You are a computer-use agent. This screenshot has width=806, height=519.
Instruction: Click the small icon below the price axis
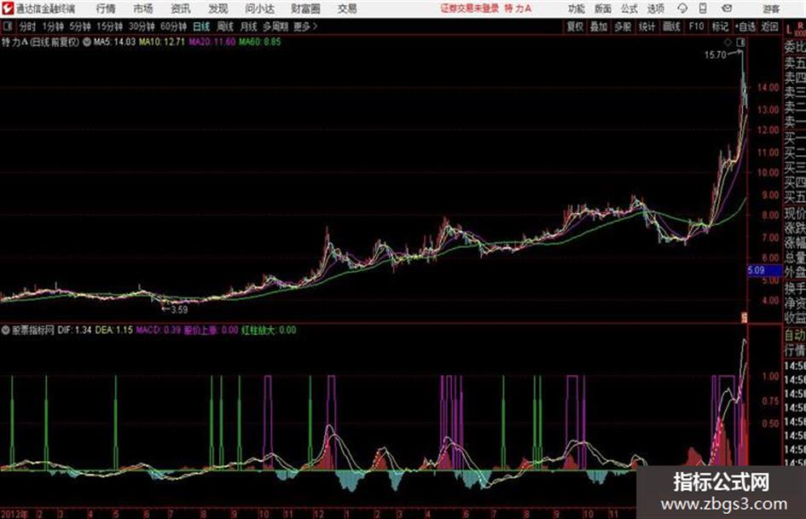tap(743, 317)
